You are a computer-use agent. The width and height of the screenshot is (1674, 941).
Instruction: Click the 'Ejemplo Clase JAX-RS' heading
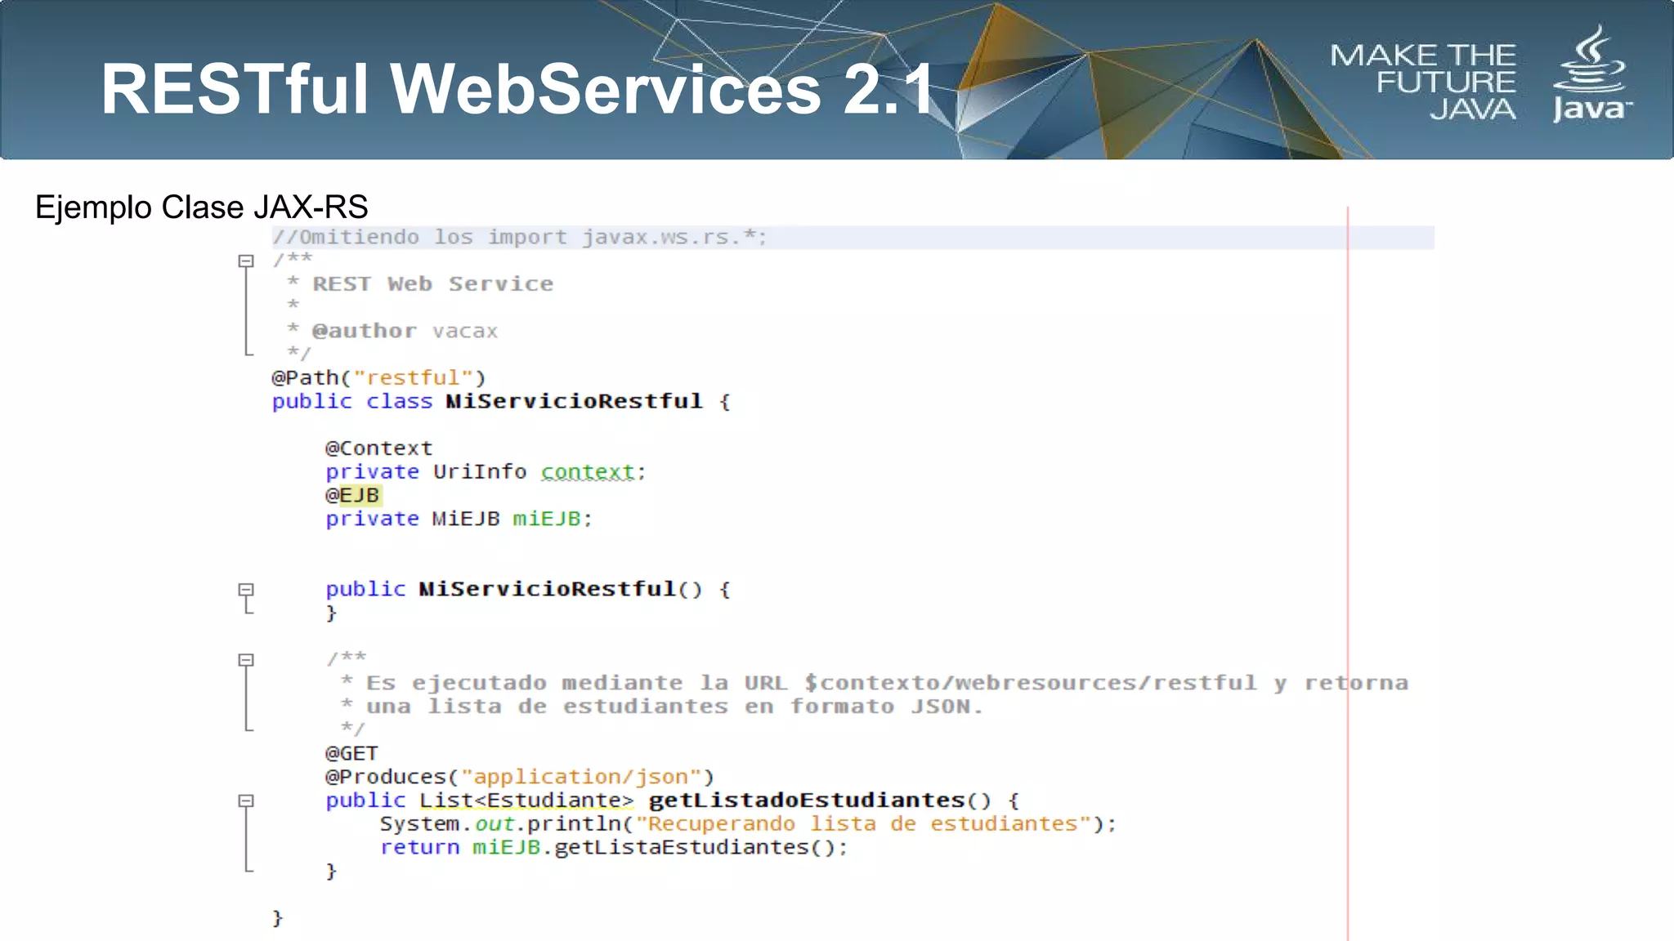[202, 207]
